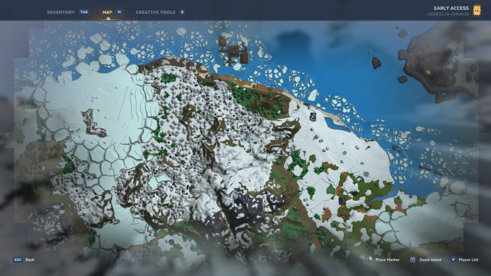Click the small dark rock islet in the sea
The height and width of the screenshot is (276, 491).
(376, 63)
